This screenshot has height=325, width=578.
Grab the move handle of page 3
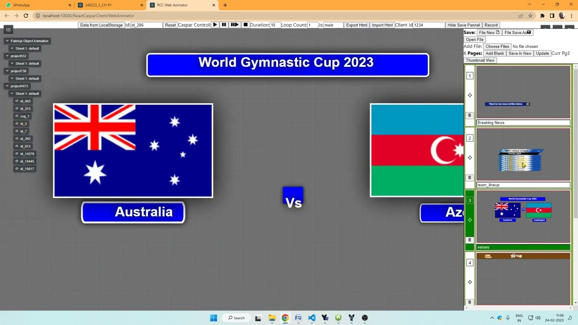[470, 220]
